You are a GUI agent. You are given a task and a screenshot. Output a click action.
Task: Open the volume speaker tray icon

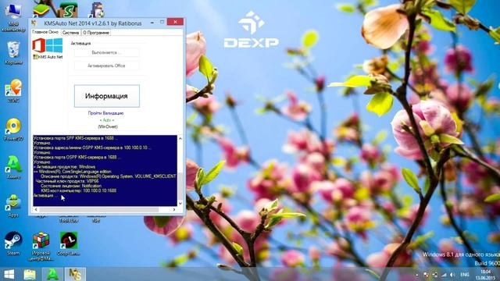452,275
